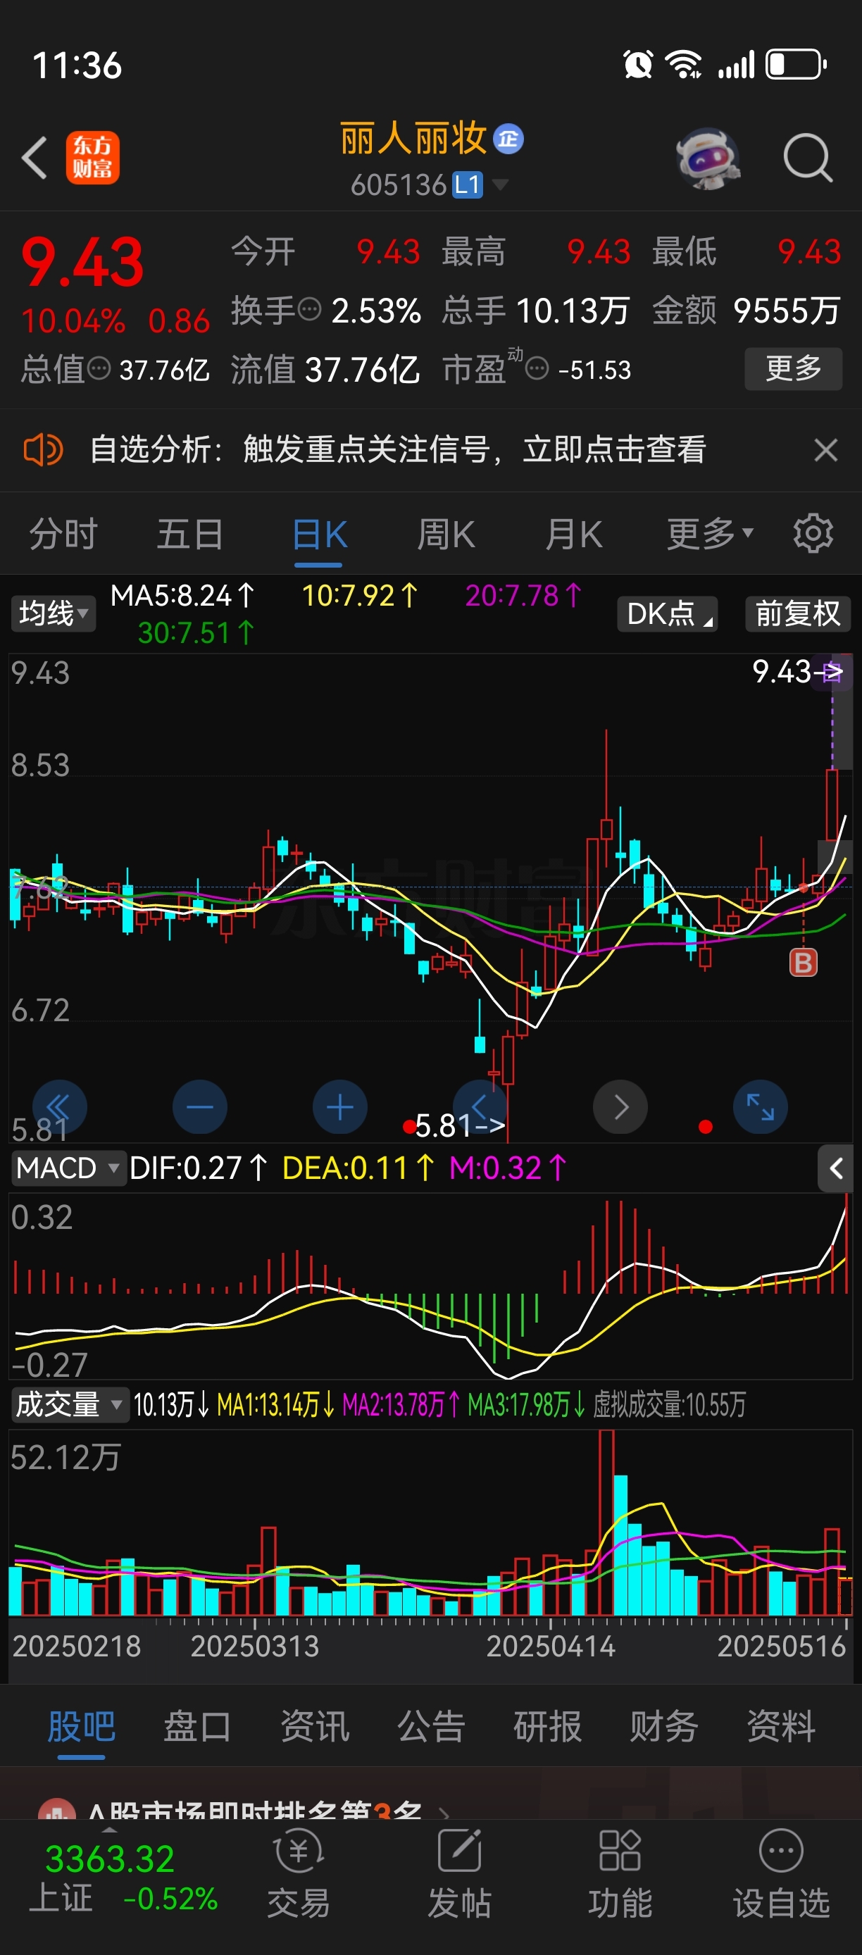Tap the 发帖 post icon
The height and width of the screenshot is (1955, 862).
click(x=459, y=1875)
